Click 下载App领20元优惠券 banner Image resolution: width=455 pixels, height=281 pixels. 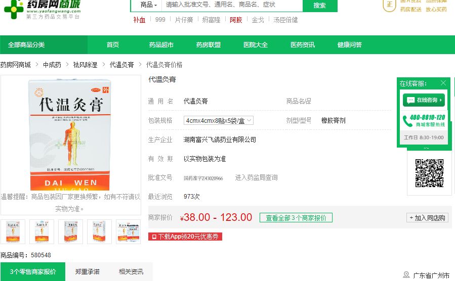point(185,237)
